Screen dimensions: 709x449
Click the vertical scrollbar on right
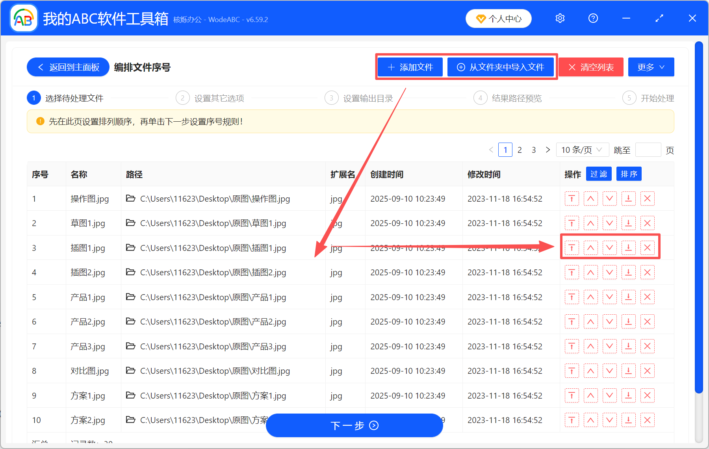coord(699,217)
